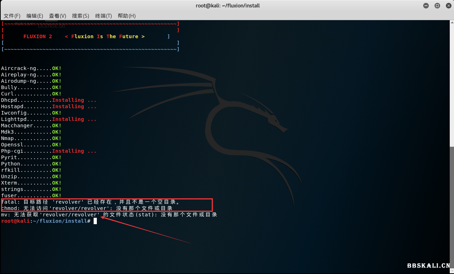
Task: Click the terminal vertical scrollbar thumb
Action: pyautogui.click(x=452, y=209)
